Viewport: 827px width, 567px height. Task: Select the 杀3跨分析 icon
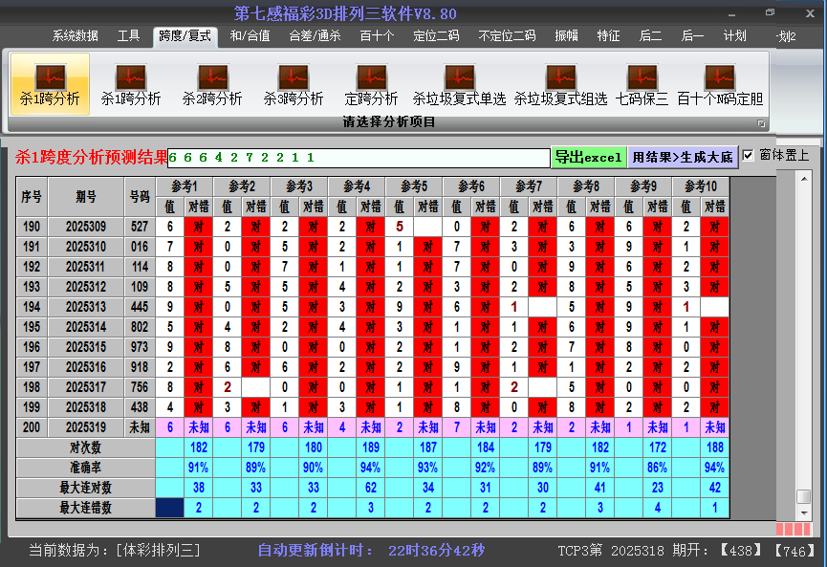pyautogui.click(x=294, y=84)
